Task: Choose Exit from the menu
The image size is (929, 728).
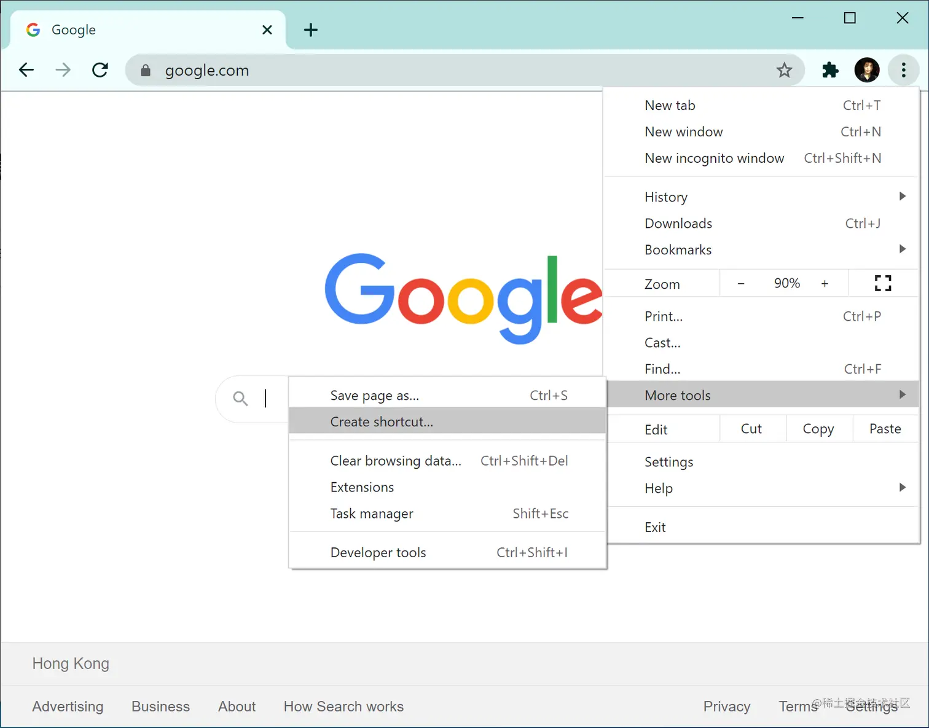Action: click(762, 527)
